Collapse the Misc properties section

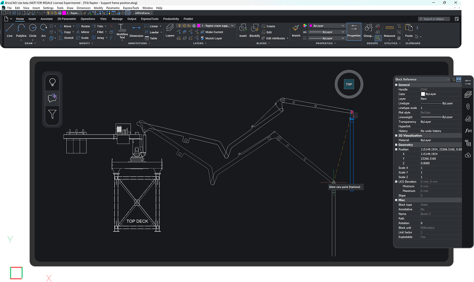396,200
